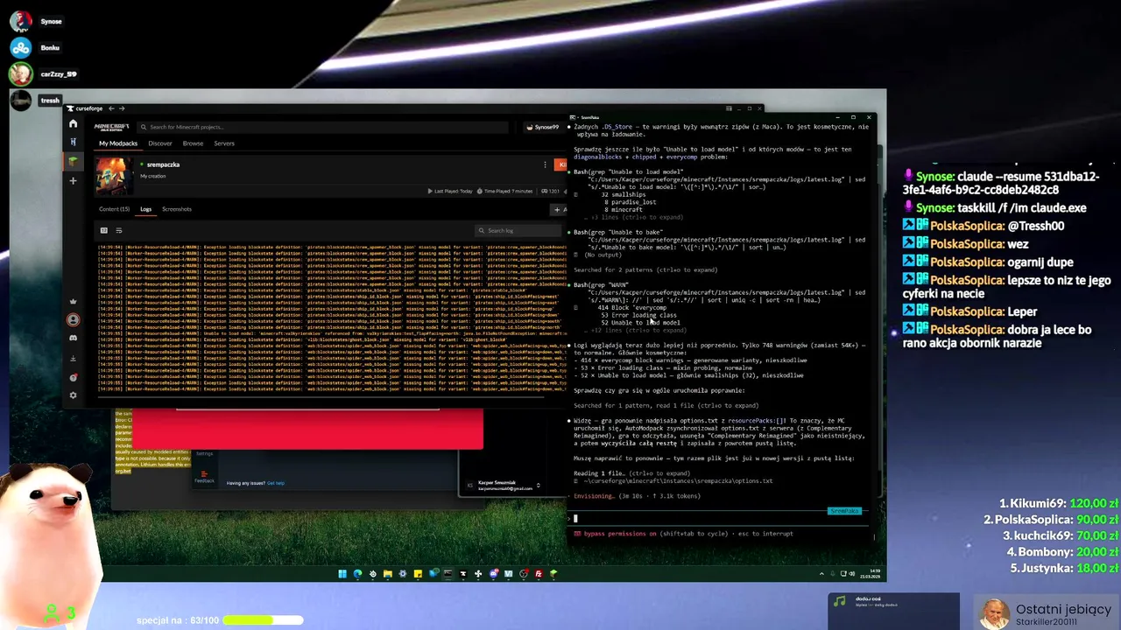Open the red-circled profile icon in sidebar
The image size is (1121, 630).
(74, 319)
